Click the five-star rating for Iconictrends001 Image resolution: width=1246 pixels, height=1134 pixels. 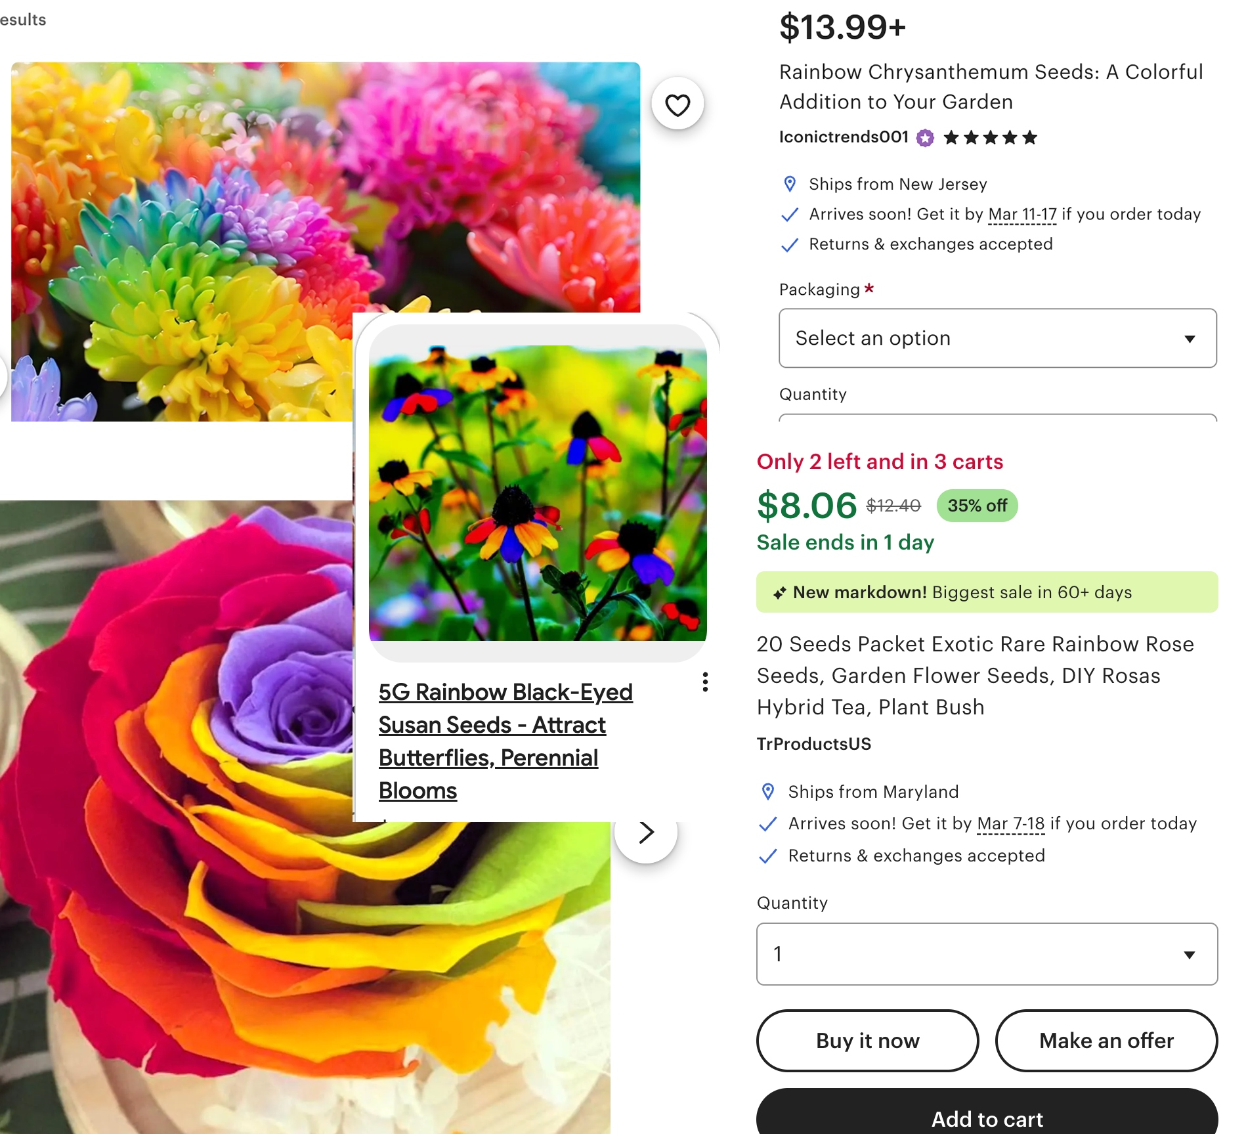tap(990, 138)
